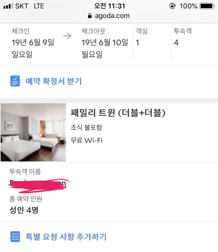Screen dimensions: 218x252
Task: Tap the 무료 Wi-Fi amenity text
Action: pyautogui.click(x=87, y=140)
